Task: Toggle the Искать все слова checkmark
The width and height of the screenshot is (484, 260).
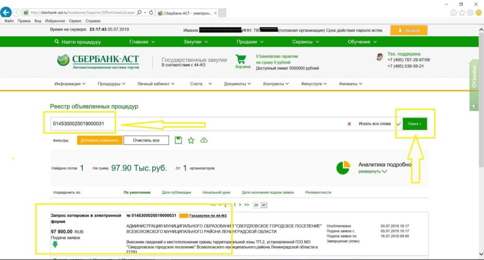Action: click(x=398, y=124)
